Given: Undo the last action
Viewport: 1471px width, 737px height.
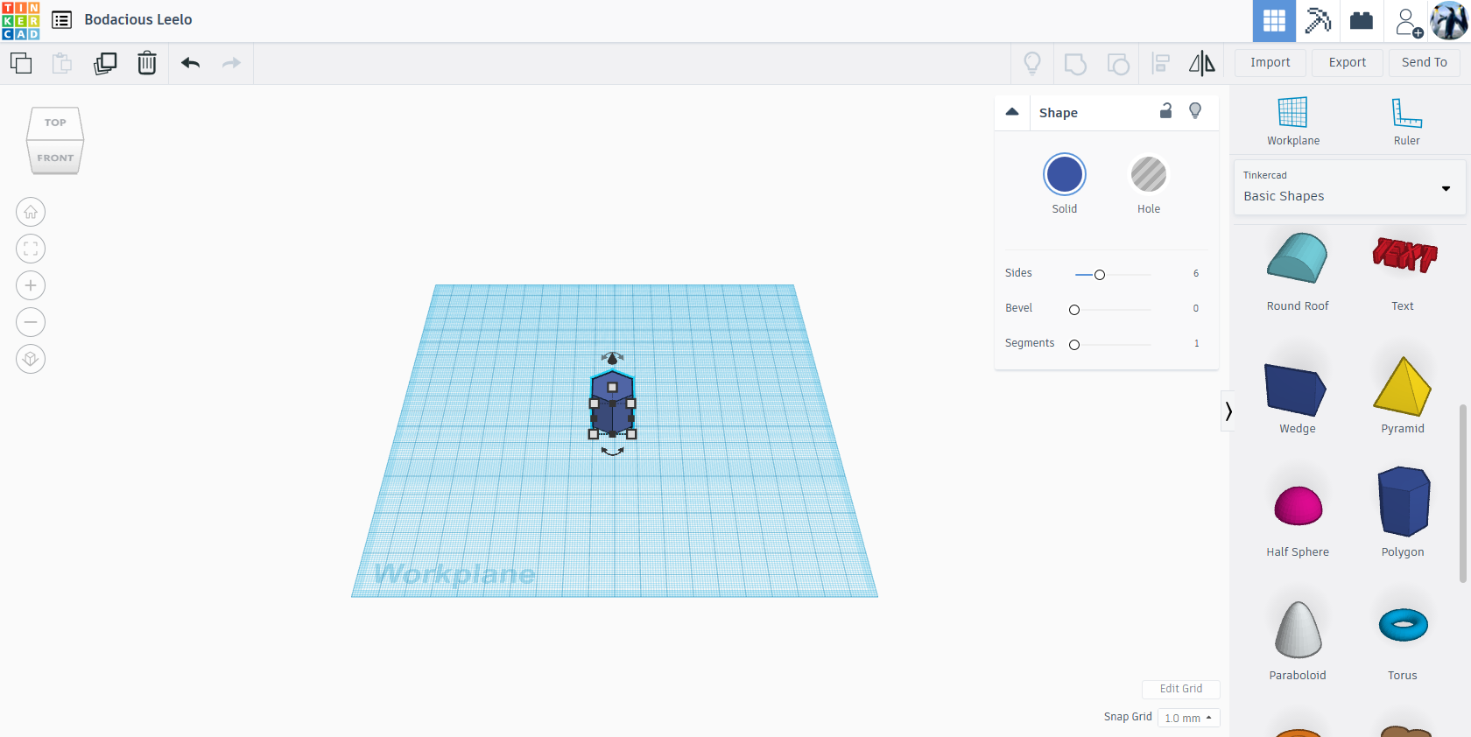Looking at the screenshot, I should pyautogui.click(x=190, y=63).
